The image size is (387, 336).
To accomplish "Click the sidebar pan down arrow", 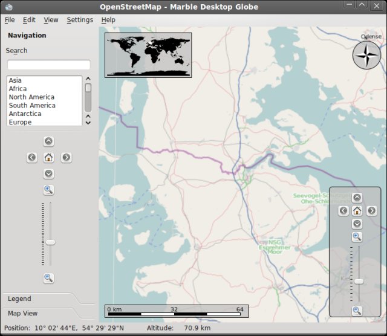I will tap(49, 174).
